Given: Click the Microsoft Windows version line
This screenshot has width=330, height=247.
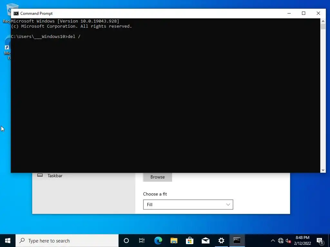Looking at the screenshot, I should pyautogui.click(x=65, y=21).
